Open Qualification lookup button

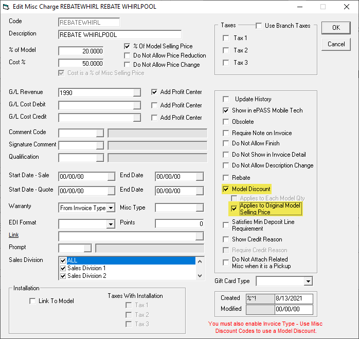click(x=100, y=158)
